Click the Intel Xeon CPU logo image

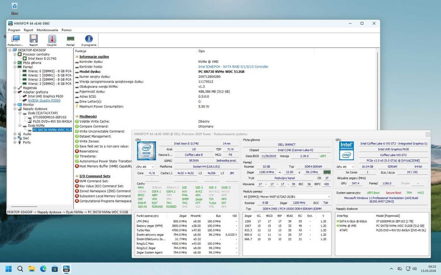[146, 151]
